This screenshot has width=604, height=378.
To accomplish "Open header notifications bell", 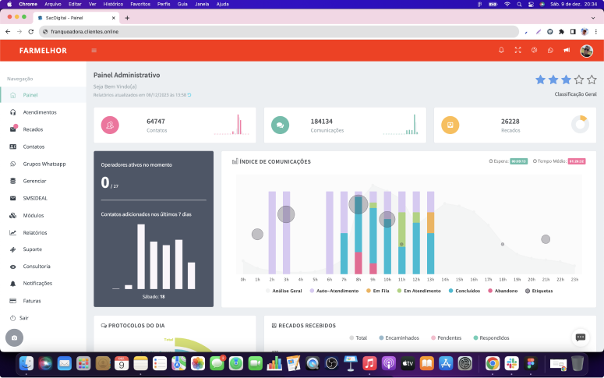I will point(501,50).
